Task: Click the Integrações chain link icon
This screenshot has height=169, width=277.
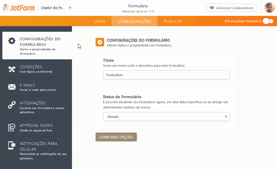Action: click(x=12, y=105)
